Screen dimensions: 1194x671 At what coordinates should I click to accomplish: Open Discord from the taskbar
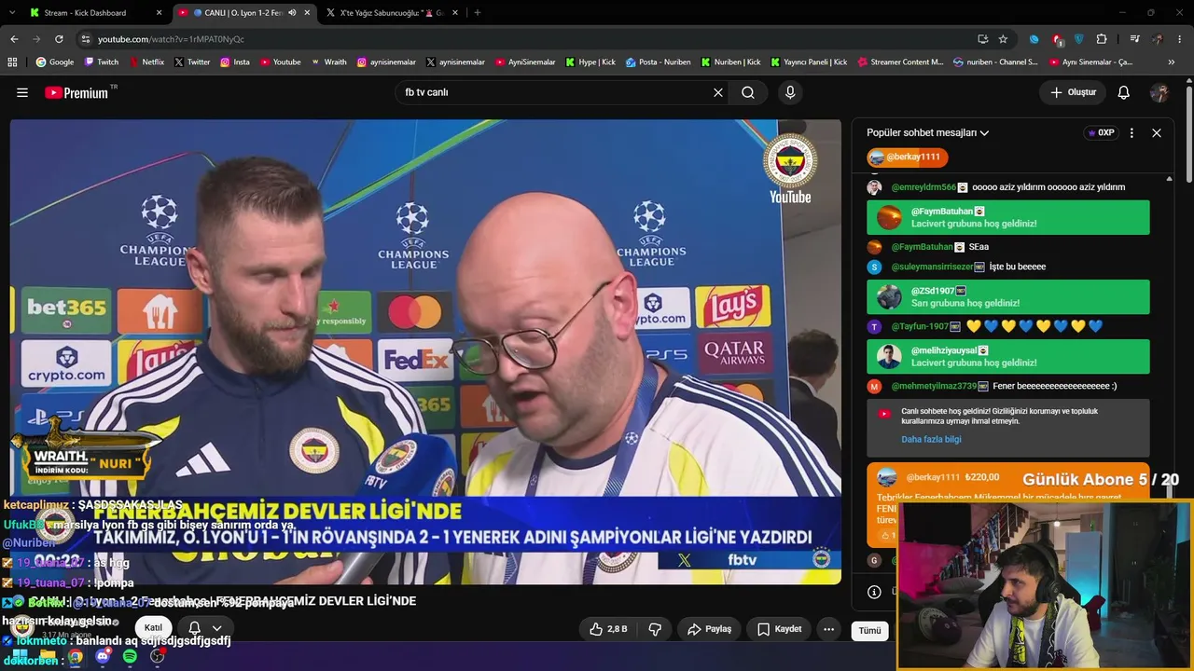coord(103,657)
